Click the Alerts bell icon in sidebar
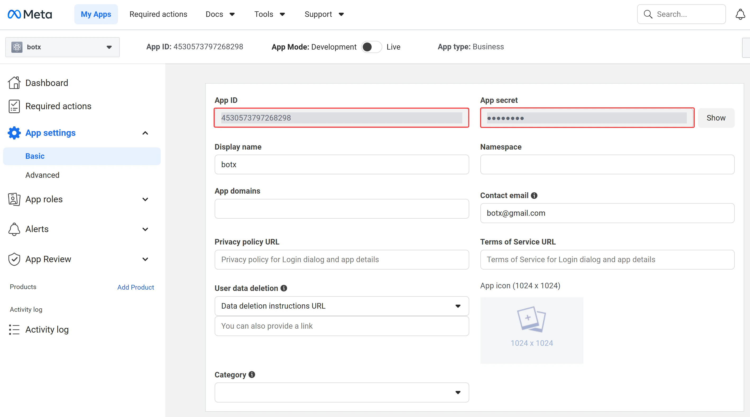750x417 pixels. pyautogui.click(x=14, y=229)
